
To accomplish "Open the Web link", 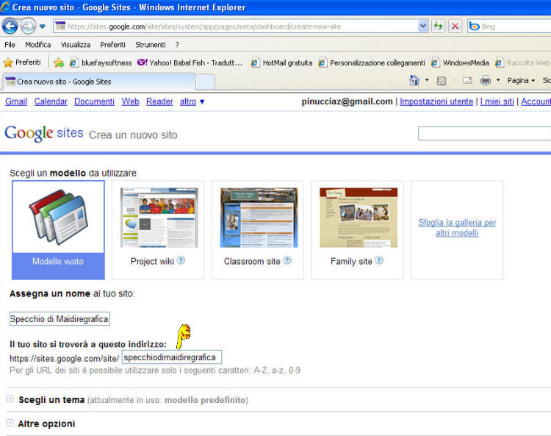I will pos(130,101).
